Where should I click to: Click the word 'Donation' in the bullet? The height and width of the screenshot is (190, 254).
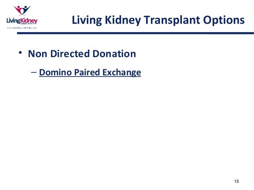(114, 54)
